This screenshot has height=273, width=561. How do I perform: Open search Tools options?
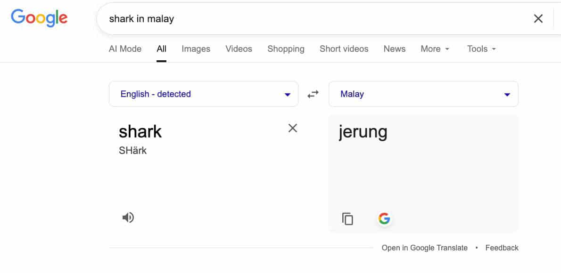click(x=478, y=49)
